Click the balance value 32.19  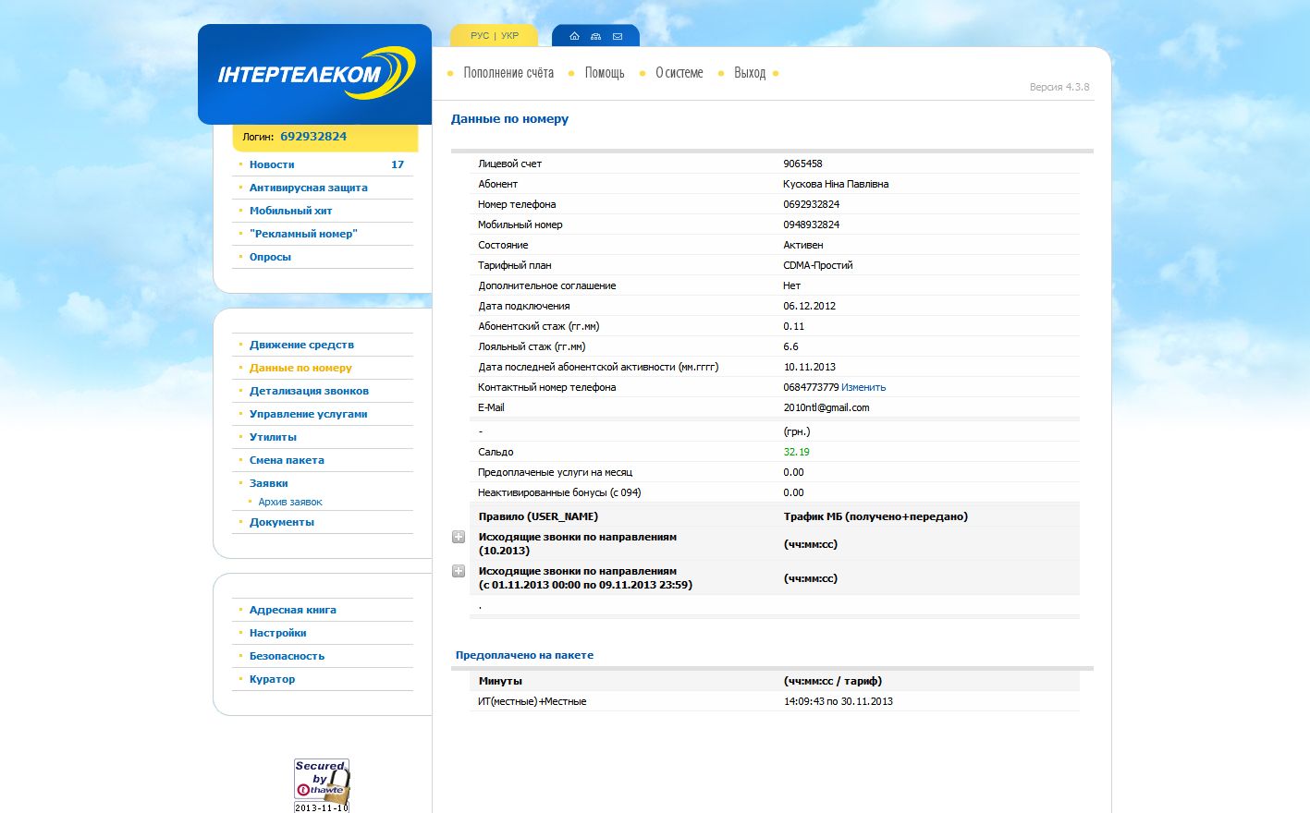point(796,452)
